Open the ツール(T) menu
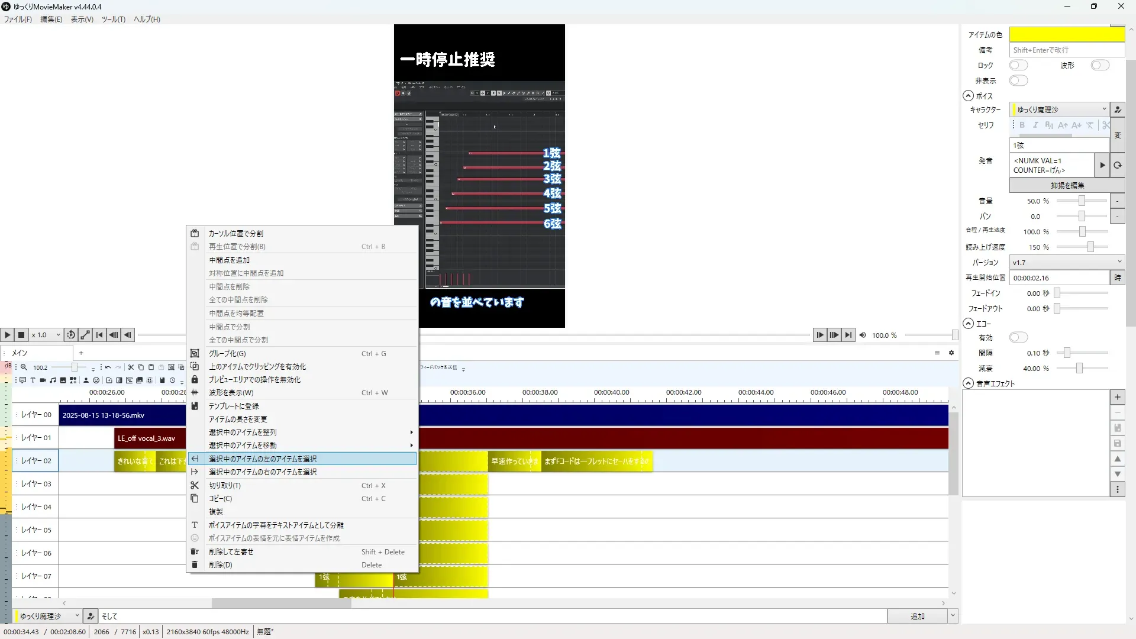1136x639 pixels. pos(113,19)
